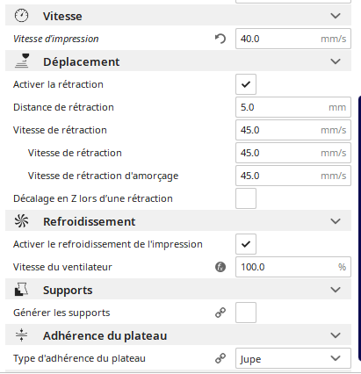Check the Générer les supports box

coord(246,313)
